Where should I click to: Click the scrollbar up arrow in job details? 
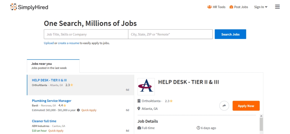[261, 116]
